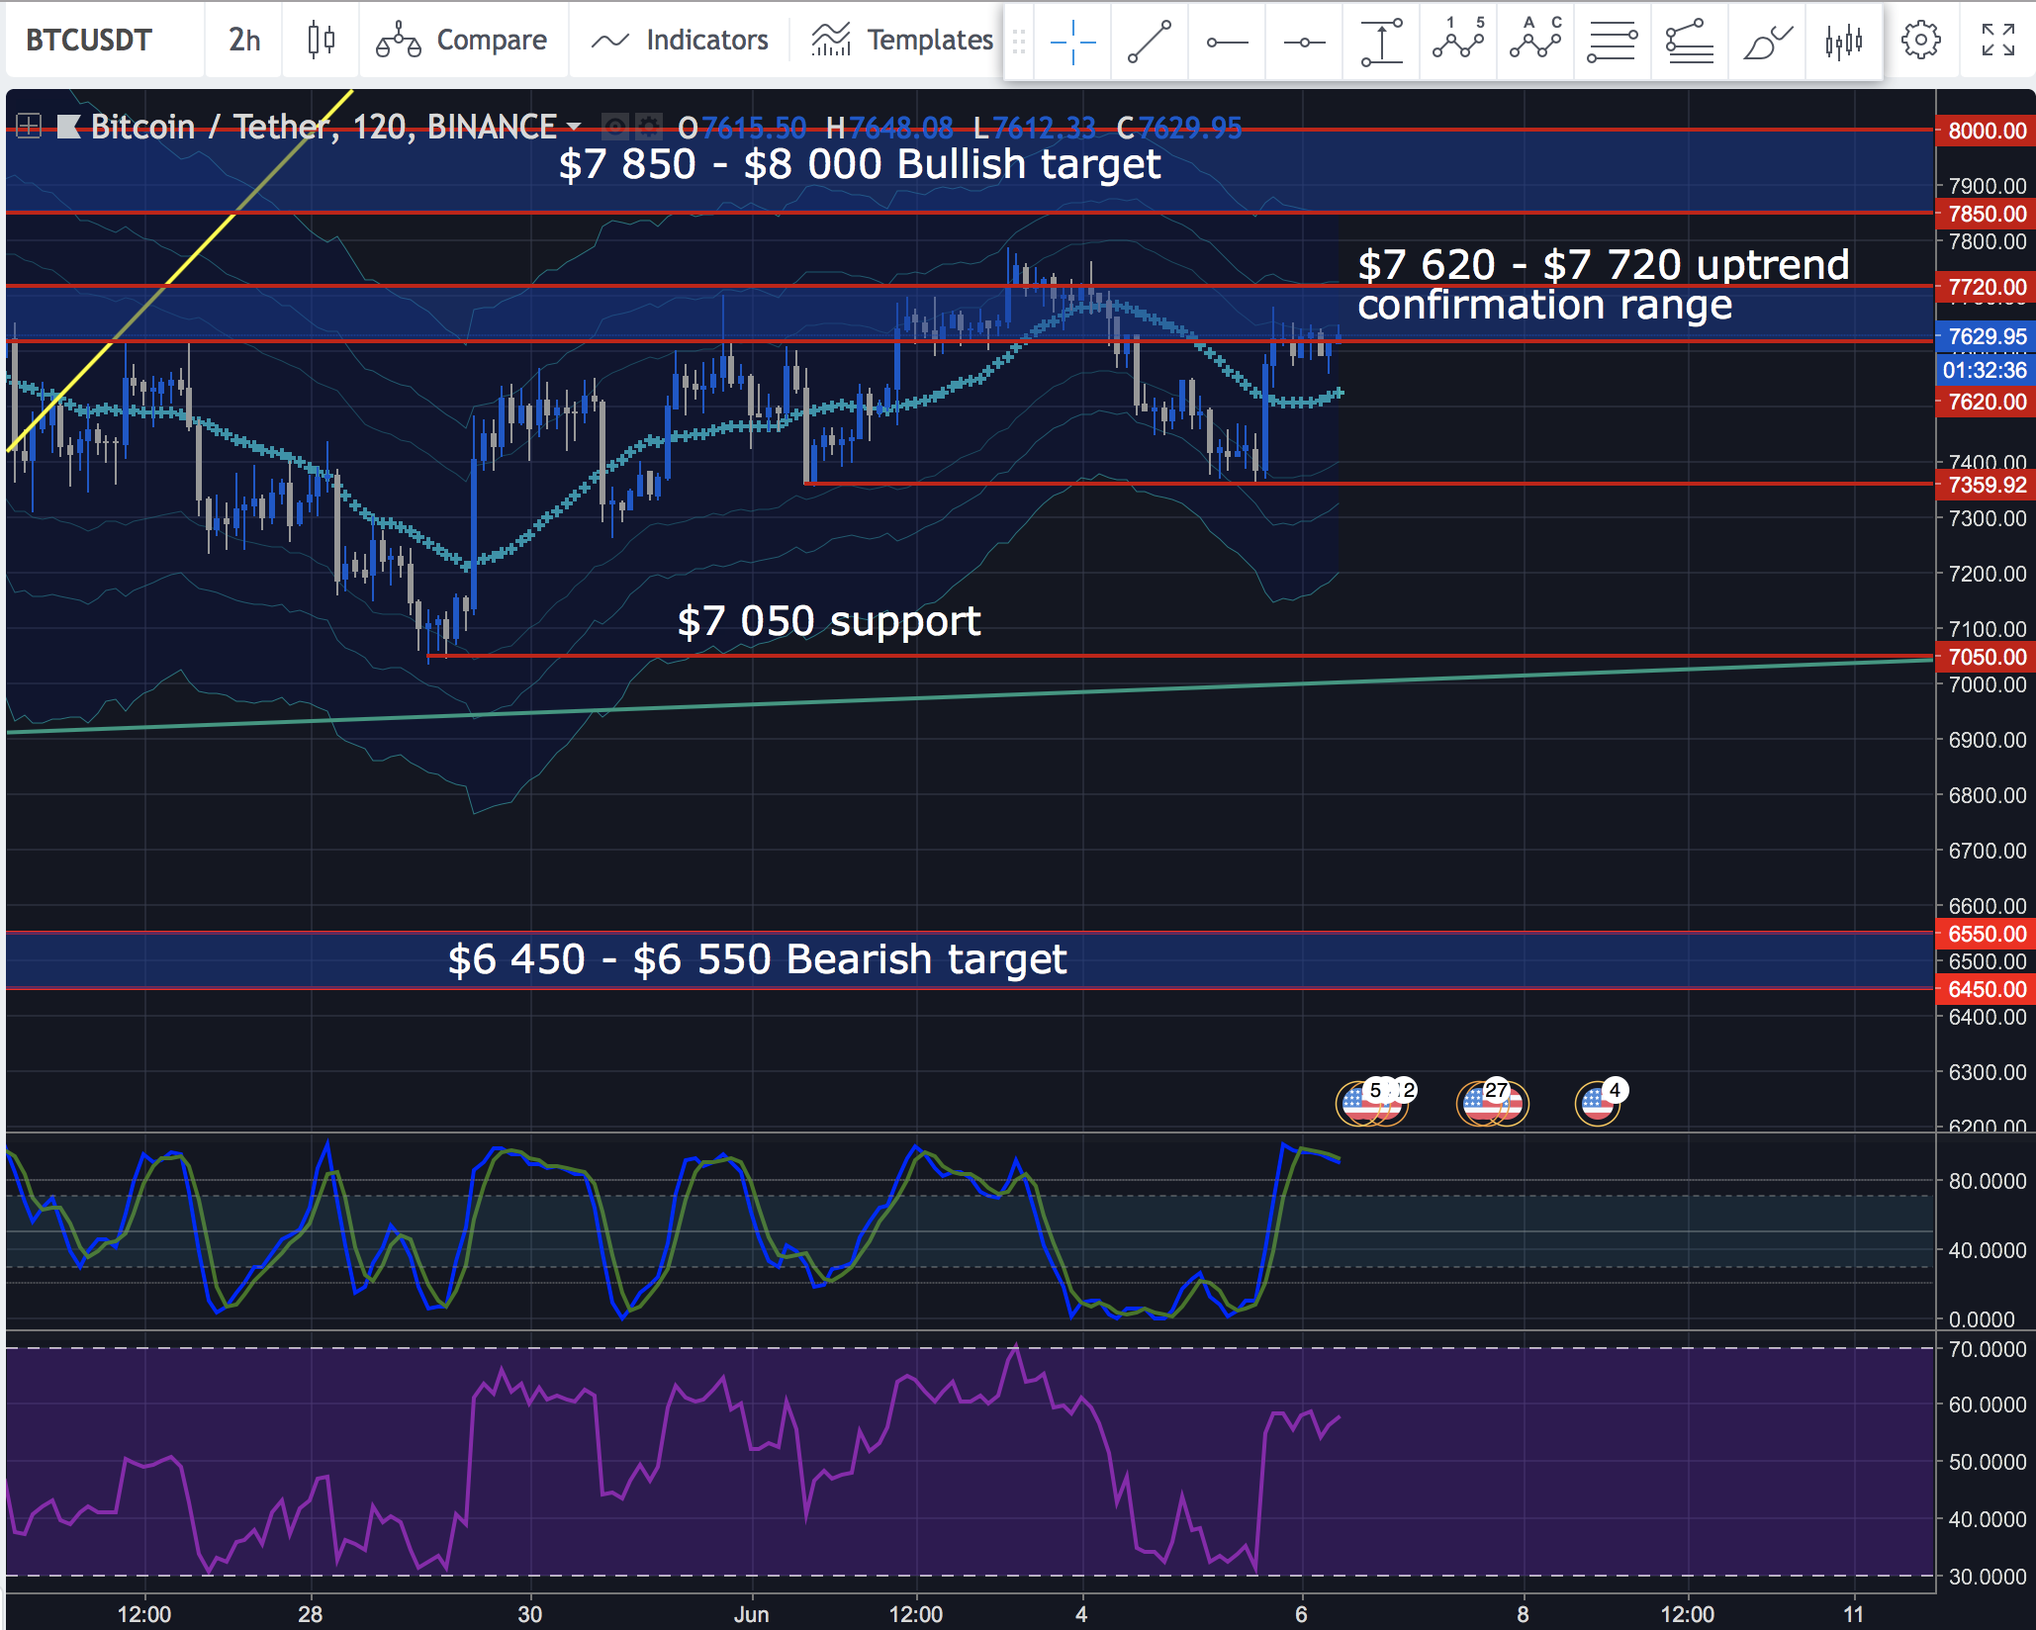Screen dimensions: 2036x1630
Task: Select the Fibonacci retracement tool
Action: [x=1613, y=41]
